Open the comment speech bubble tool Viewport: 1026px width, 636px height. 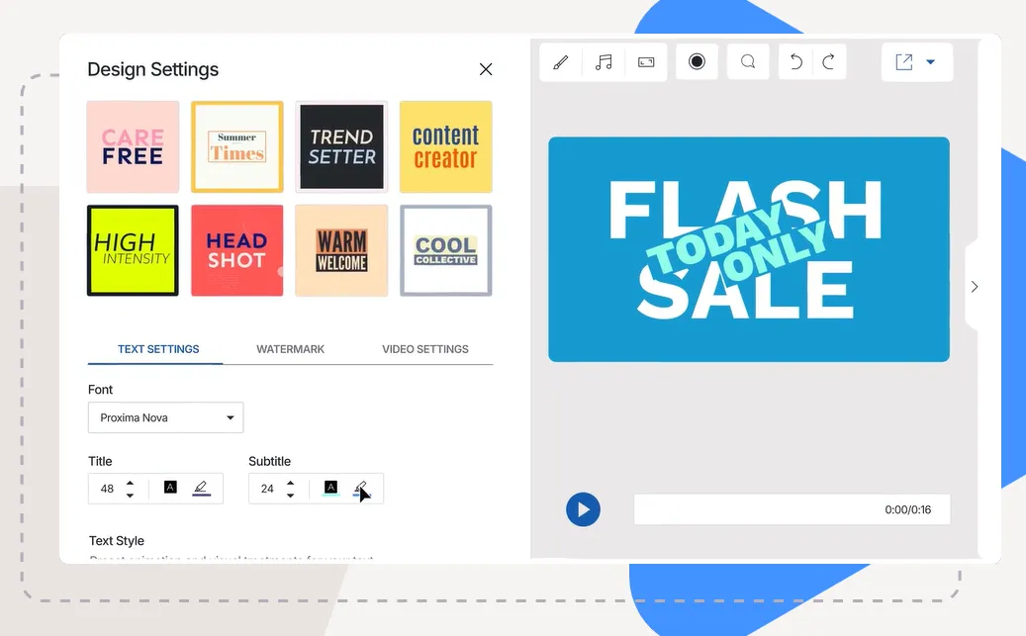point(748,62)
